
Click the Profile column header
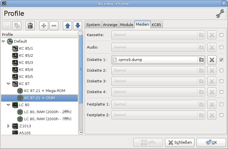click(40, 35)
